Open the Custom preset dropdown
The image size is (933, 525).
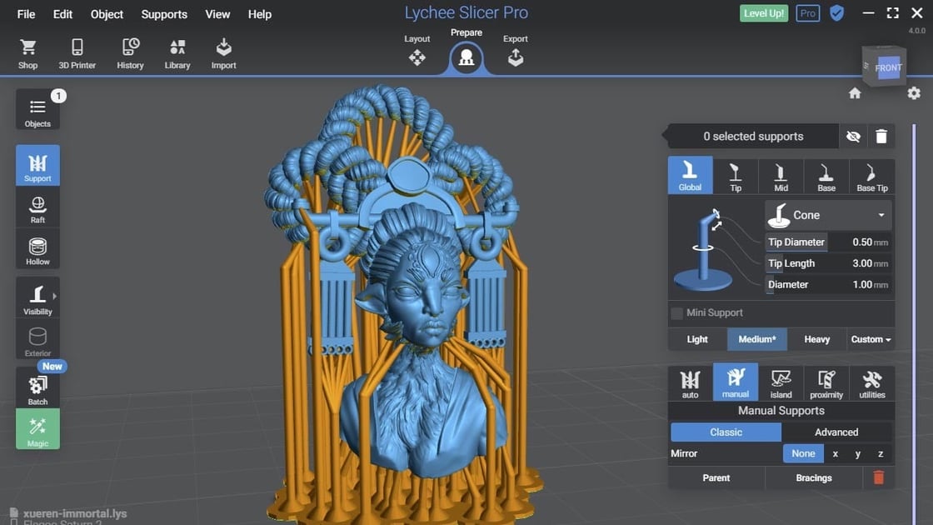click(x=871, y=339)
